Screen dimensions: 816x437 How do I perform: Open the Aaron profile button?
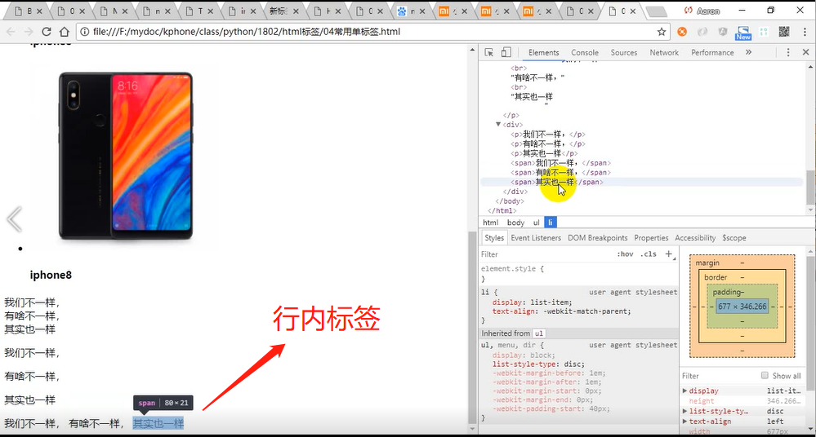702,11
